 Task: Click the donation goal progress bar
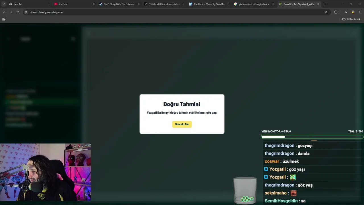312,137
